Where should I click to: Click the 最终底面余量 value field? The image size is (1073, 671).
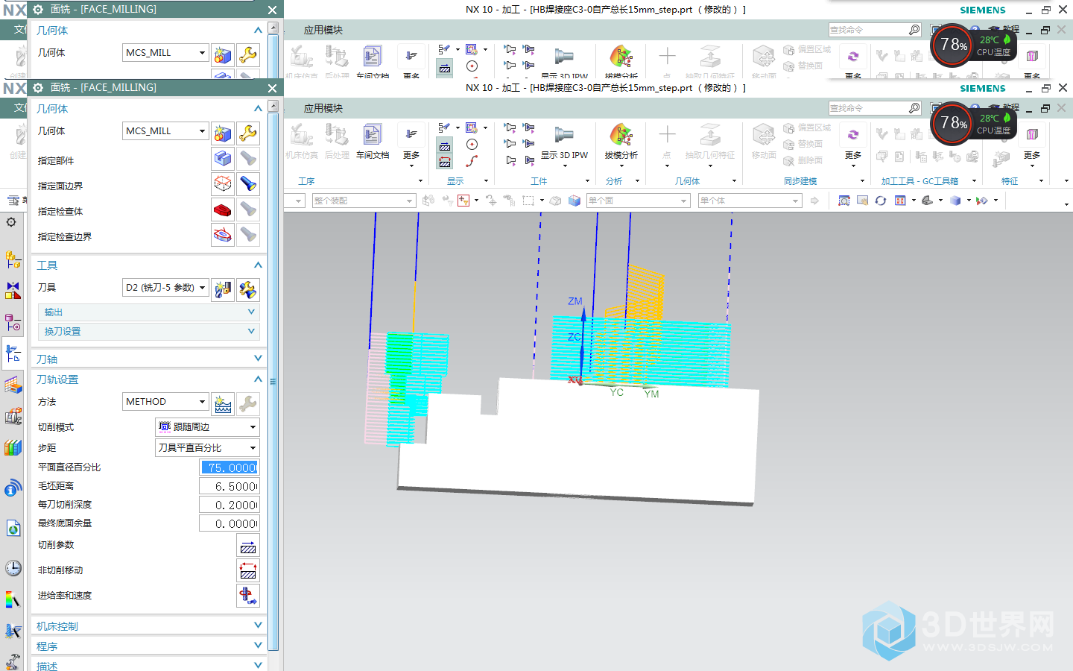pyautogui.click(x=230, y=523)
